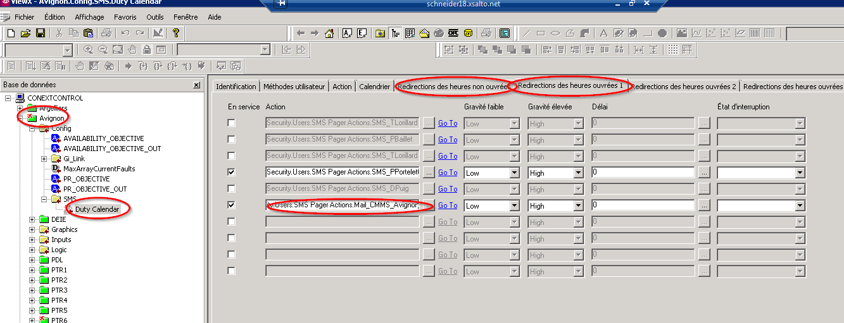Switch to the Calendrier tab
Screen dimensions: 844x323
(374, 87)
